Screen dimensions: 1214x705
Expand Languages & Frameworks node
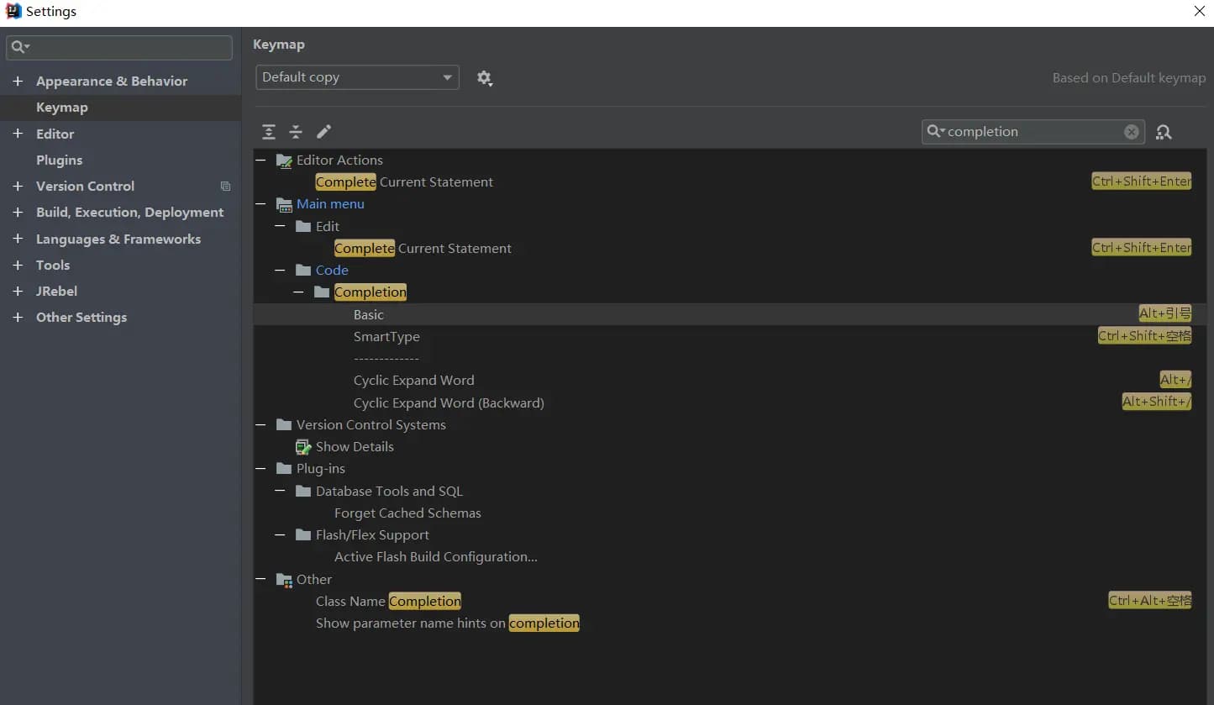tap(18, 239)
